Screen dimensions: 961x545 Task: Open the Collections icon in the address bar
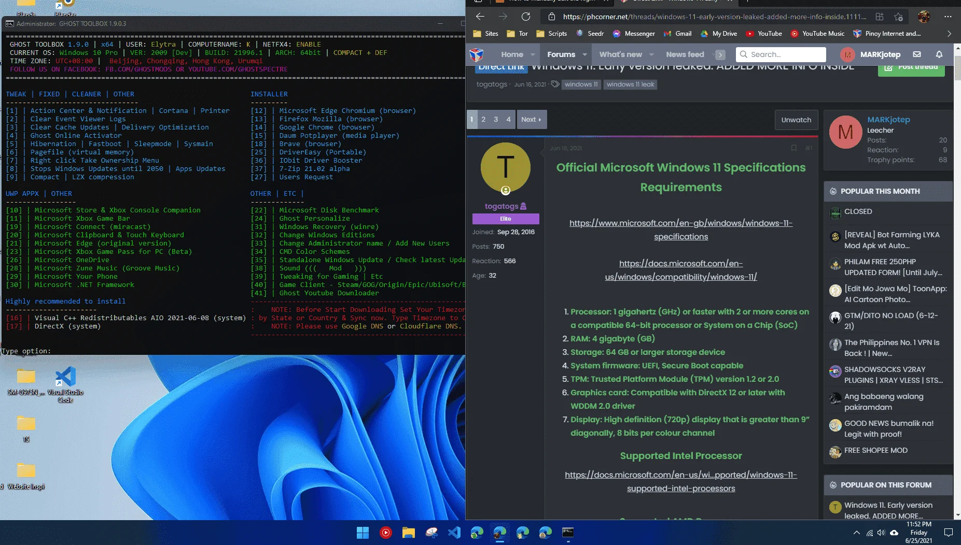tap(880, 17)
